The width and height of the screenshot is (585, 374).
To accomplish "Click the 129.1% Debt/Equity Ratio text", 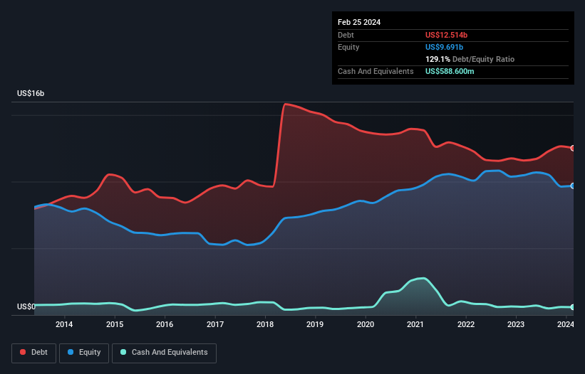I will (x=470, y=59).
